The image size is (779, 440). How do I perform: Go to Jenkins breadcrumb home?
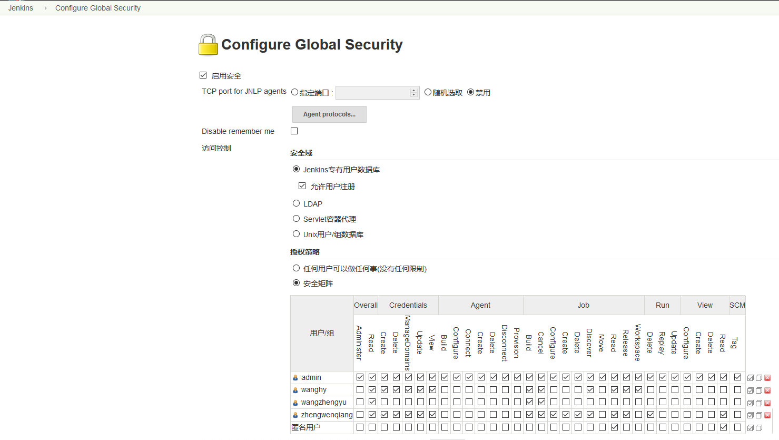pos(21,8)
